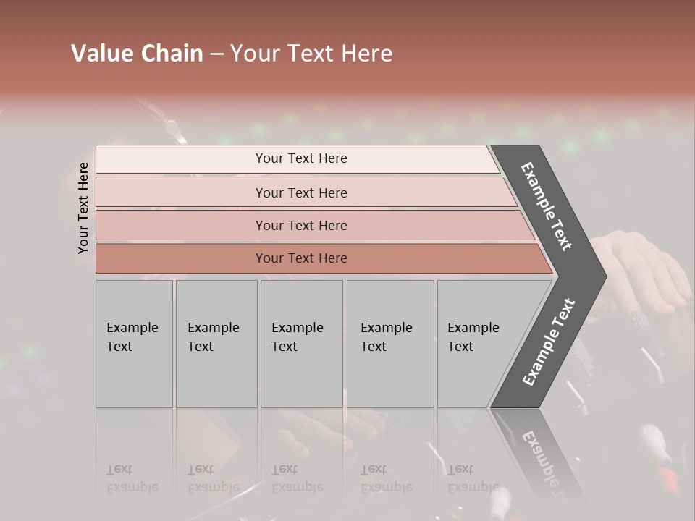Select the darkest salmon "Your Text Here" bar
Viewport: 695px width, 521px height.
tap(301, 258)
